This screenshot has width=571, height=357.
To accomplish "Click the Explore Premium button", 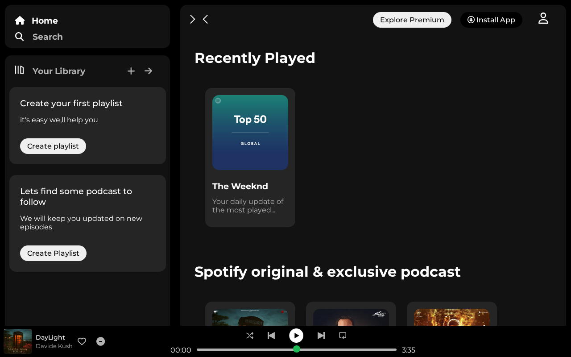I will (412, 20).
